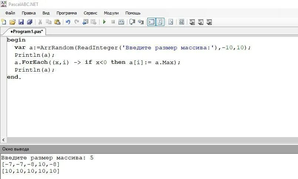The height and width of the screenshot is (179, 298).
Task: Click the format code icon
Action: click(171, 22)
